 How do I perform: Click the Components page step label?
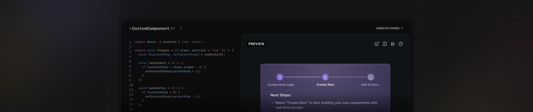(281, 85)
